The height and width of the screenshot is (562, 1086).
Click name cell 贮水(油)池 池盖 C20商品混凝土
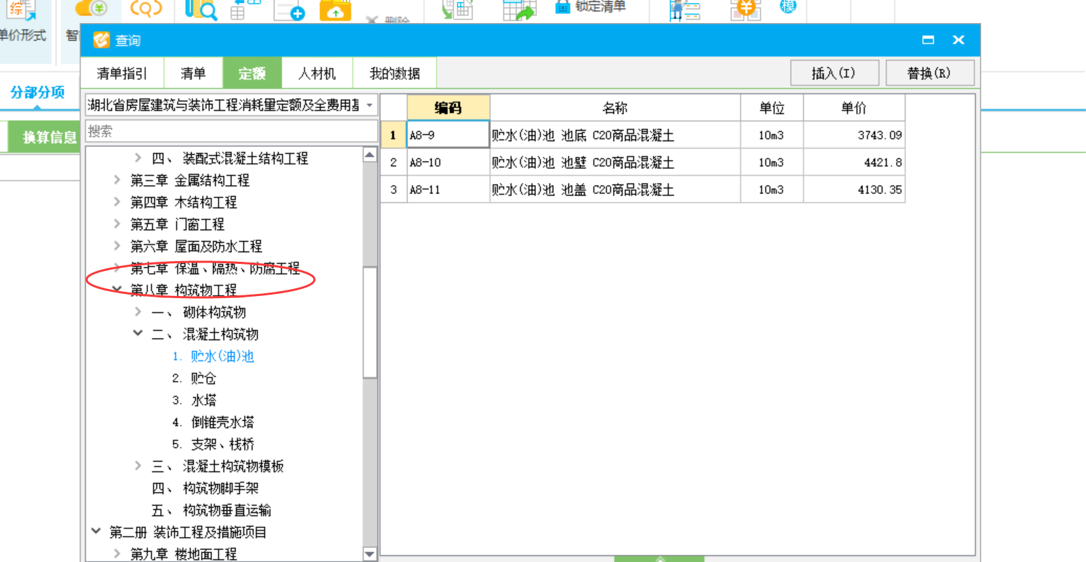pyautogui.click(x=615, y=189)
